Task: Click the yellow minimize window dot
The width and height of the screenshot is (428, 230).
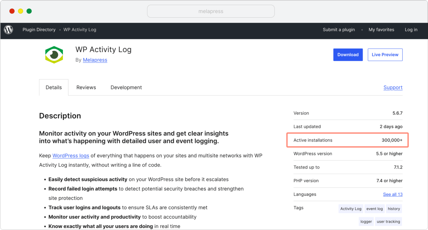Action: [x=20, y=11]
